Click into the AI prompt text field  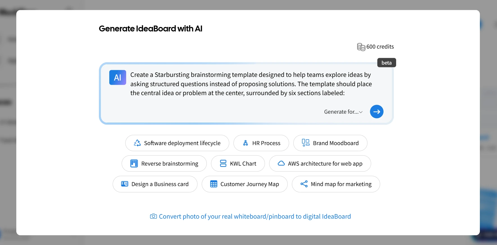click(250, 84)
